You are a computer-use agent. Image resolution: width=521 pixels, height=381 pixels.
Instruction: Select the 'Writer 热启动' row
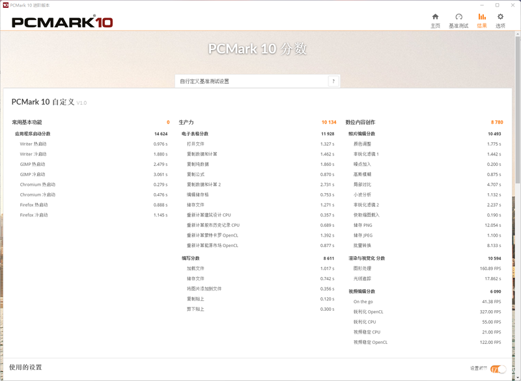click(94, 144)
